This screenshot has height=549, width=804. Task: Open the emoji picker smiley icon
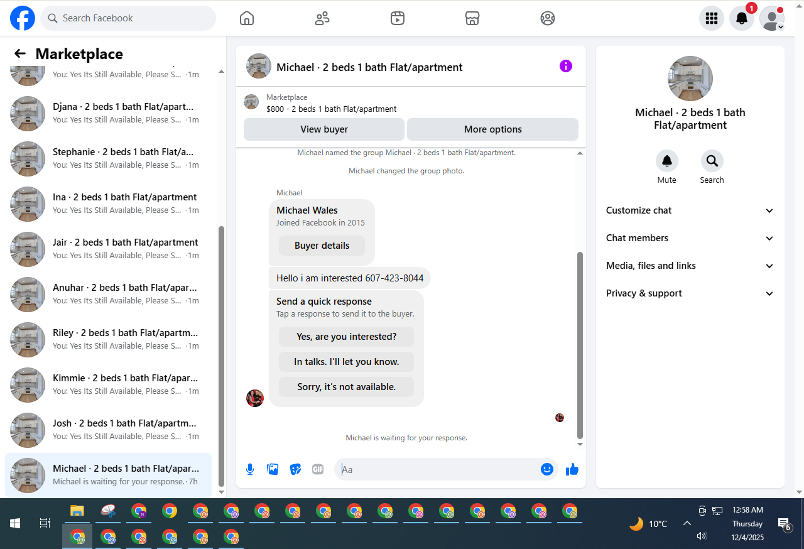pyautogui.click(x=547, y=469)
